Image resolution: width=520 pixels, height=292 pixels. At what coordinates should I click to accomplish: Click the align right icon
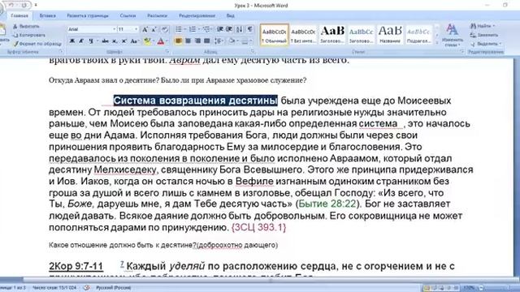pos(197,41)
